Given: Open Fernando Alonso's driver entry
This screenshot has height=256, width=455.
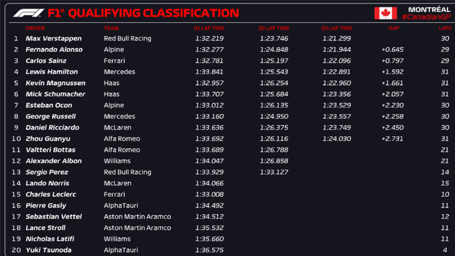Looking at the screenshot, I should [54, 50].
